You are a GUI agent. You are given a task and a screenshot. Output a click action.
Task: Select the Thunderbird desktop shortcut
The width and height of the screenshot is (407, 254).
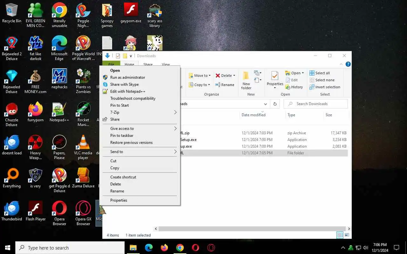(12, 211)
